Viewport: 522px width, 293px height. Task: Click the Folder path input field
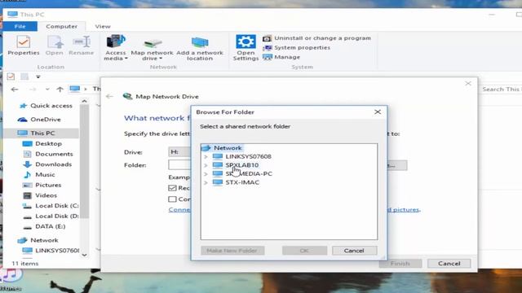[179, 165]
